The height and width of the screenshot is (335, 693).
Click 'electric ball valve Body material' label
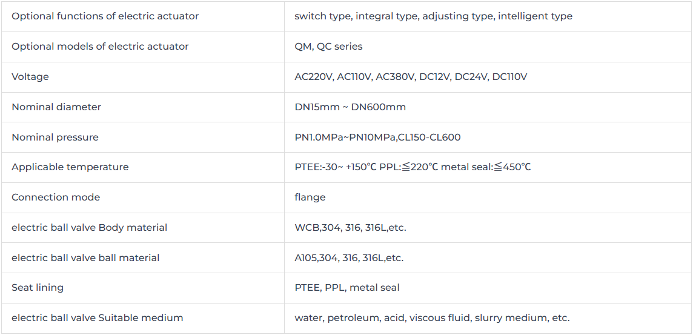click(x=89, y=228)
